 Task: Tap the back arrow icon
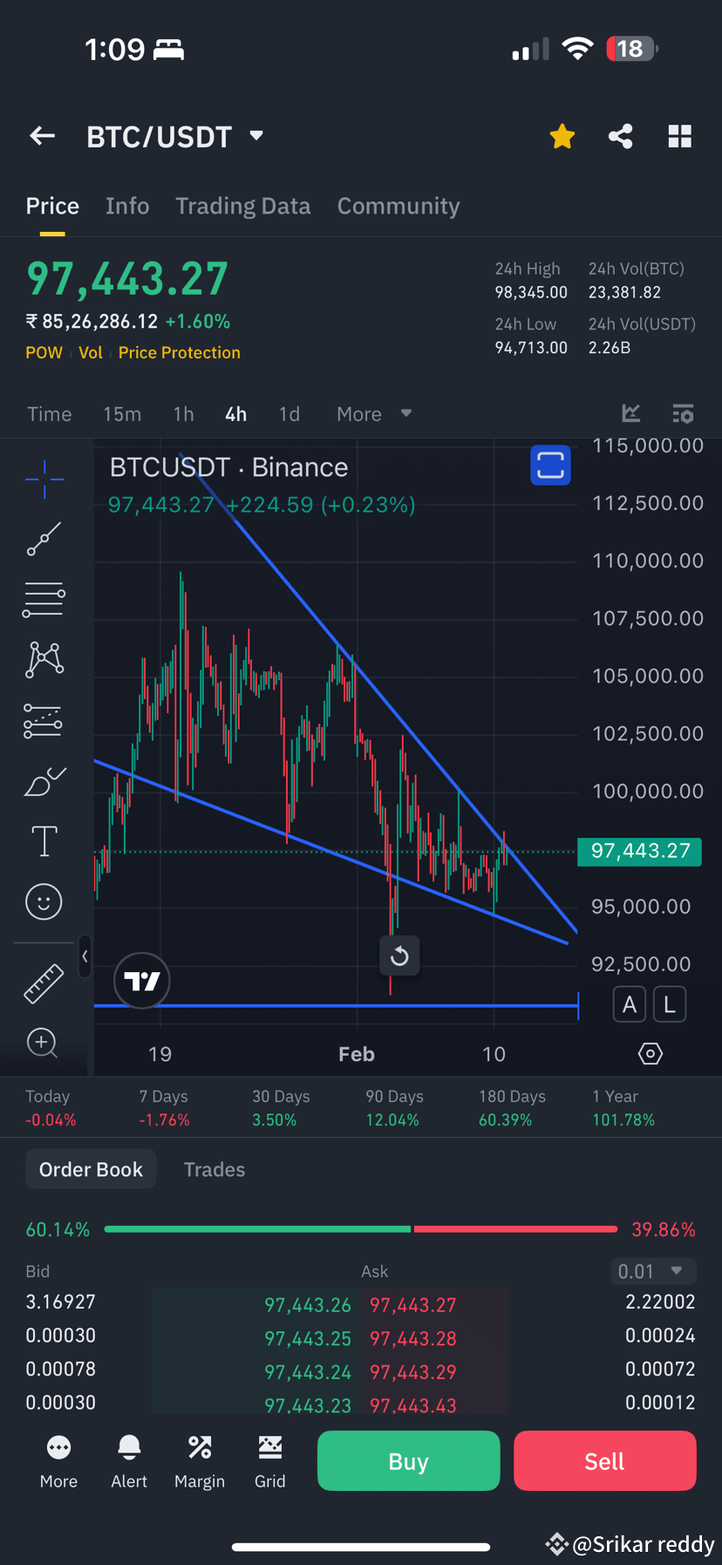42,136
